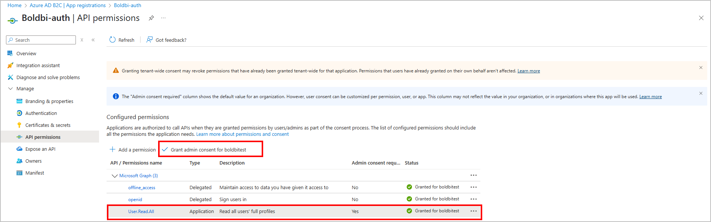
Task: Focus the sidebar Search input field
Action: click(41, 40)
